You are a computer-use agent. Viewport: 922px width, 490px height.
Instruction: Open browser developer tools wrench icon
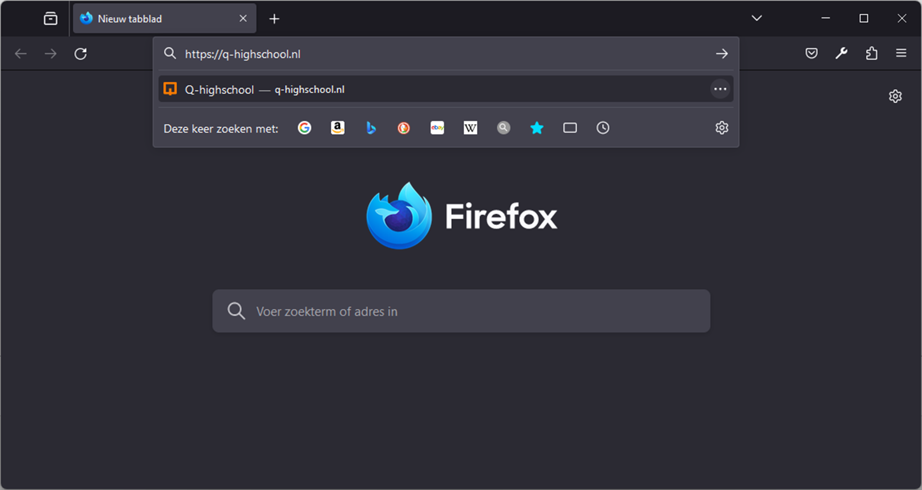842,53
